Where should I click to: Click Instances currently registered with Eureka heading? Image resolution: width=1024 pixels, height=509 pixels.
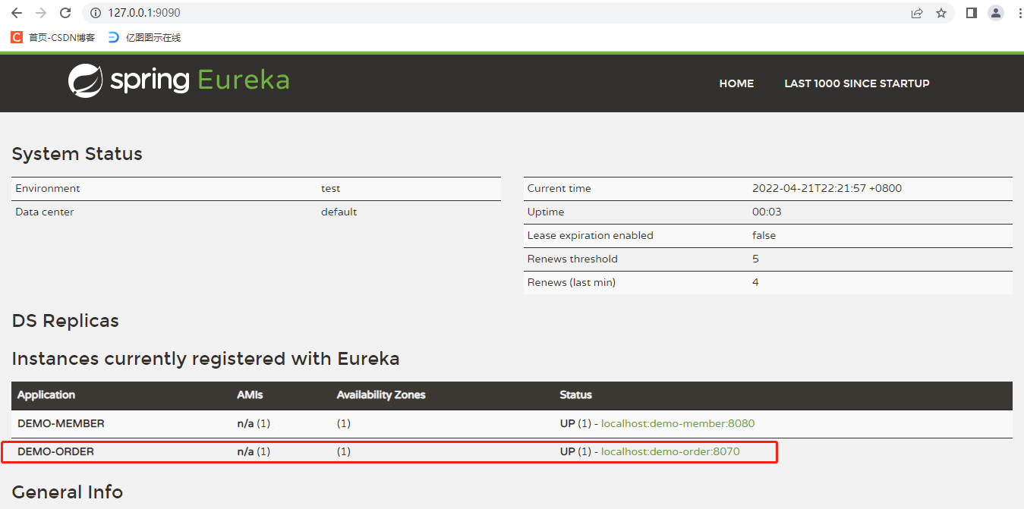[206, 358]
